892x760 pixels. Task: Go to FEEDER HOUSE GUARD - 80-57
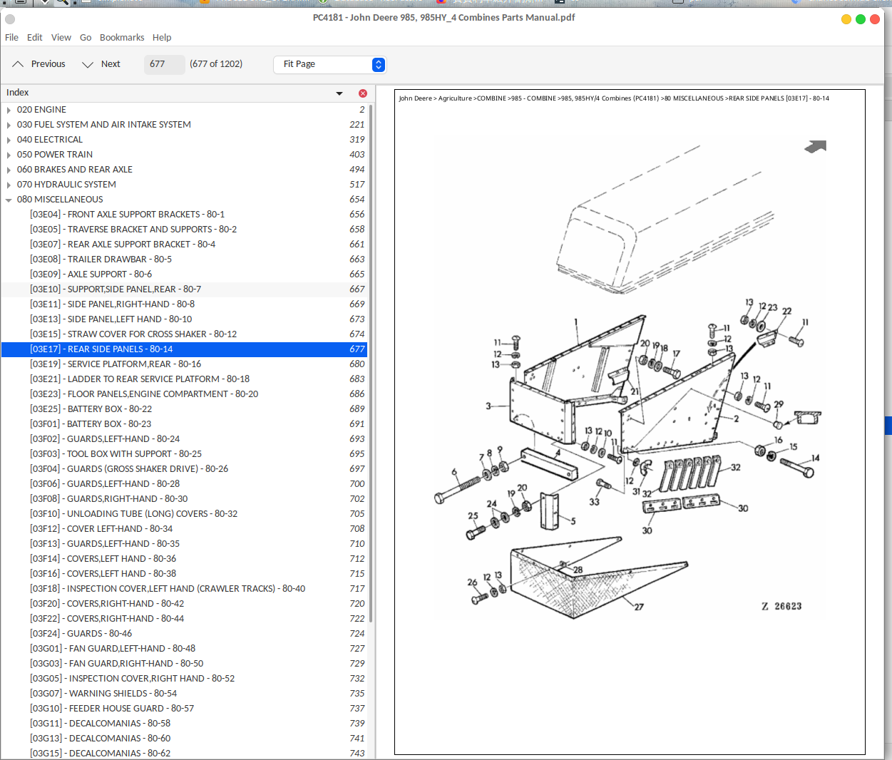click(131, 709)
